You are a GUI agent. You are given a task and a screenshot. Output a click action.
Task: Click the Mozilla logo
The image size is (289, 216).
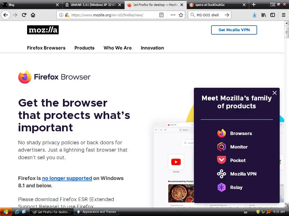coord(43,30)
